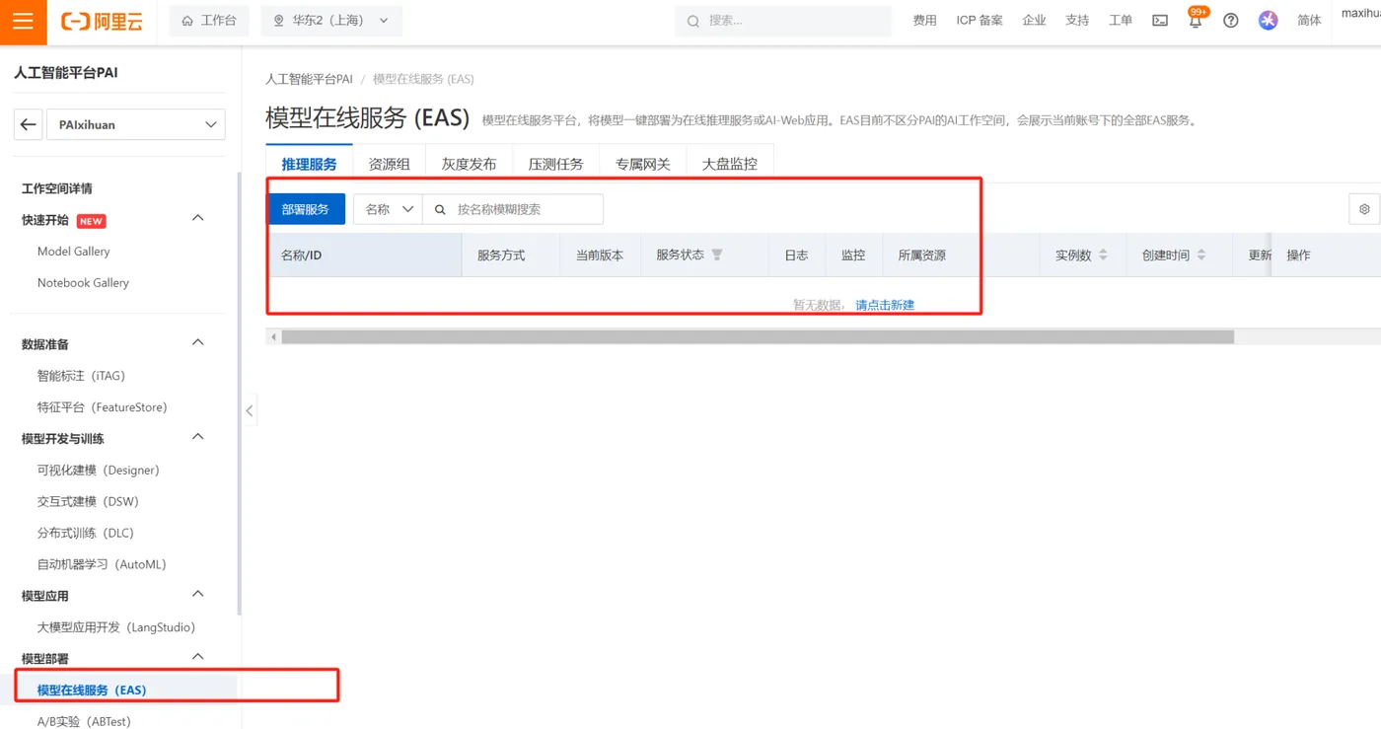Open the 企业 menu
Screen dimensions: 1381x729
coord(1034,21)
